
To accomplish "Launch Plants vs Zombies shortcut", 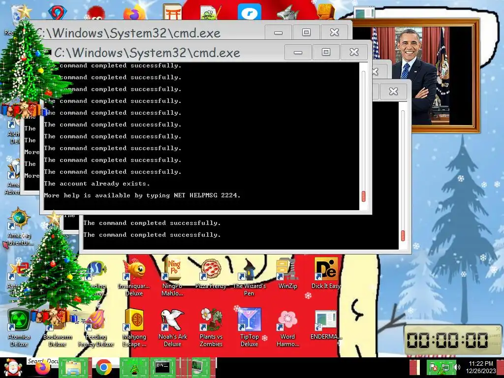I will click(211, 327).
